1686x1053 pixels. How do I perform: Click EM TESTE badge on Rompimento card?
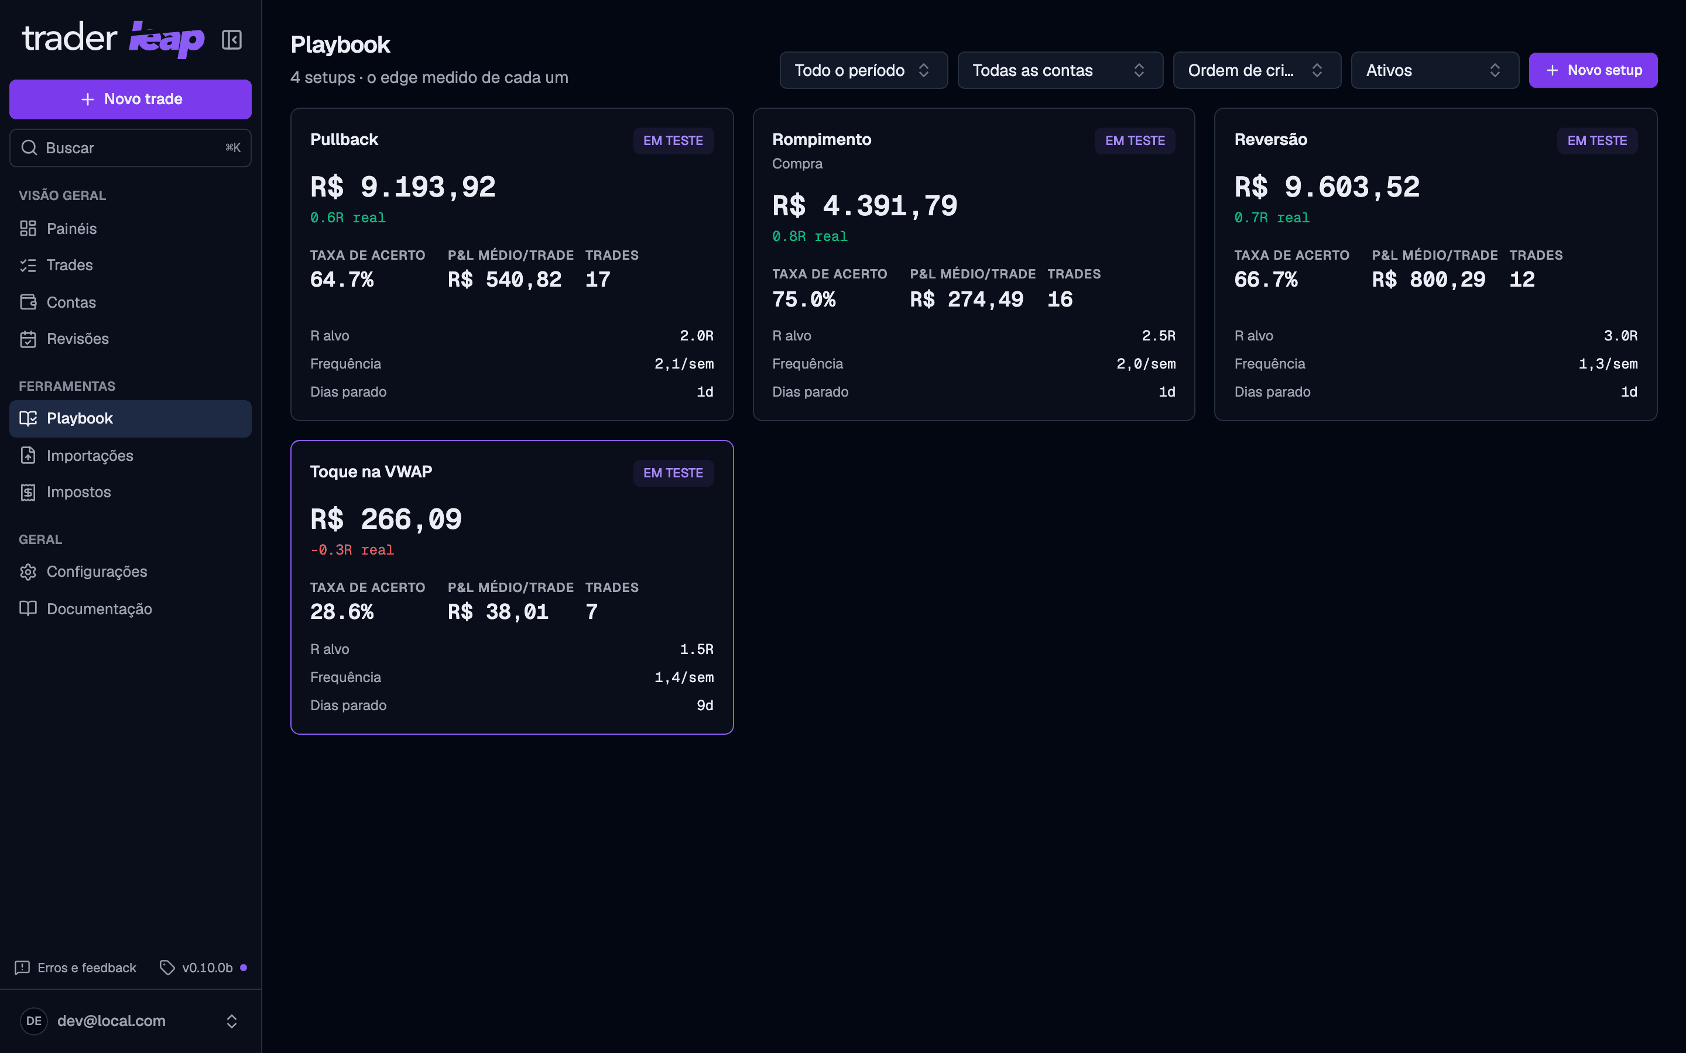point(1135,140)
